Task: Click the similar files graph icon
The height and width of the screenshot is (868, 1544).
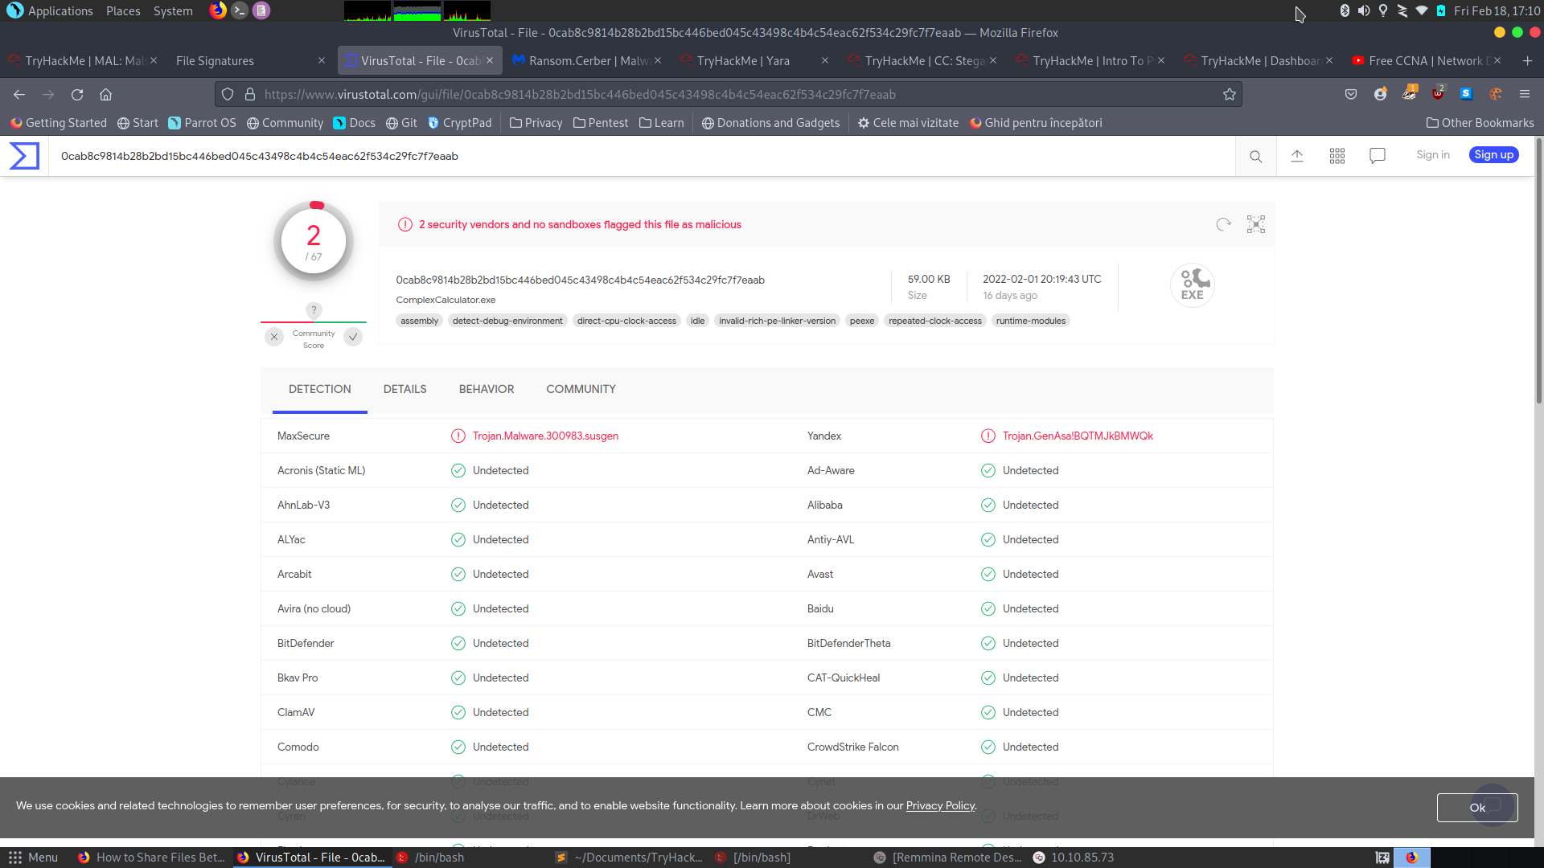Action: point(1255,224)
